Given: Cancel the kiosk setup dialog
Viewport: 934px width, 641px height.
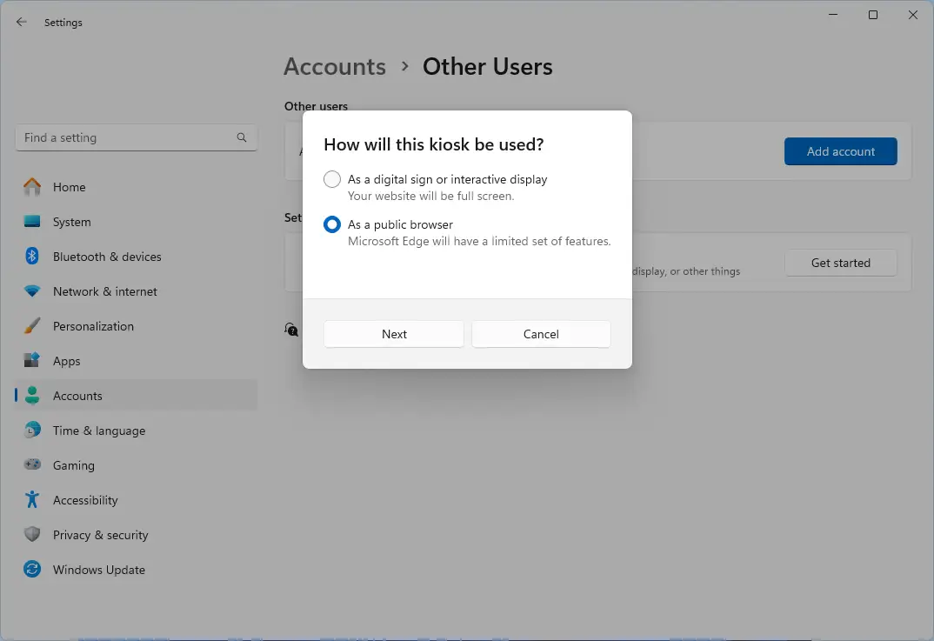Looking at the screenshot, I should point(541,334).
